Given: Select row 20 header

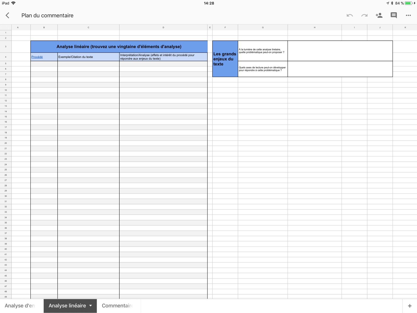Looking at the screenshot, I should pyautogui.click(x=6, y=143).
